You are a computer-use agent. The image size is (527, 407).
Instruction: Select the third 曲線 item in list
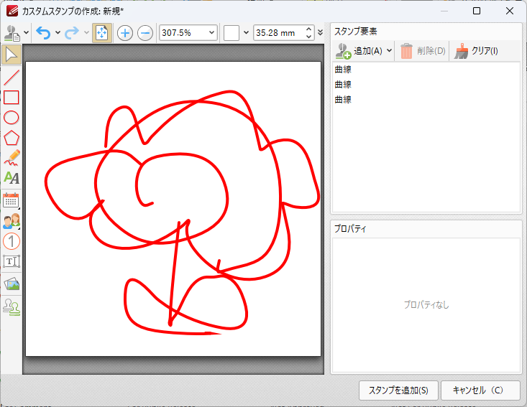click(x=426, y=100)
